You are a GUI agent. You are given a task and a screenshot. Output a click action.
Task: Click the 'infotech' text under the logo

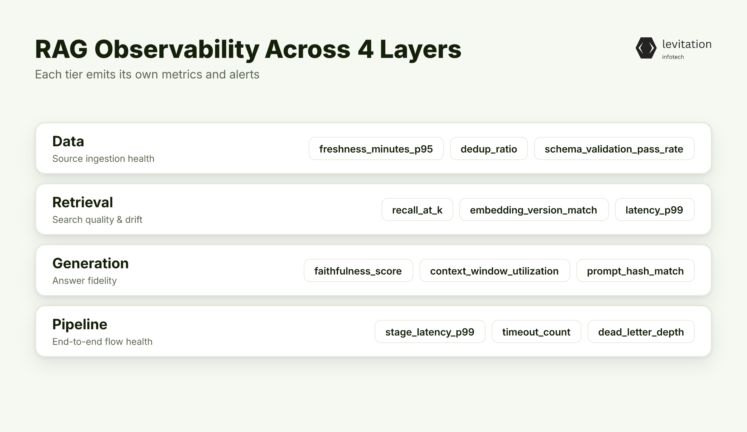(673, 57)
